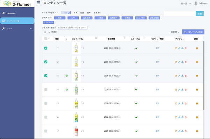Select the 写真 content type tab
210x139 pixels.
tap(75, 13)
